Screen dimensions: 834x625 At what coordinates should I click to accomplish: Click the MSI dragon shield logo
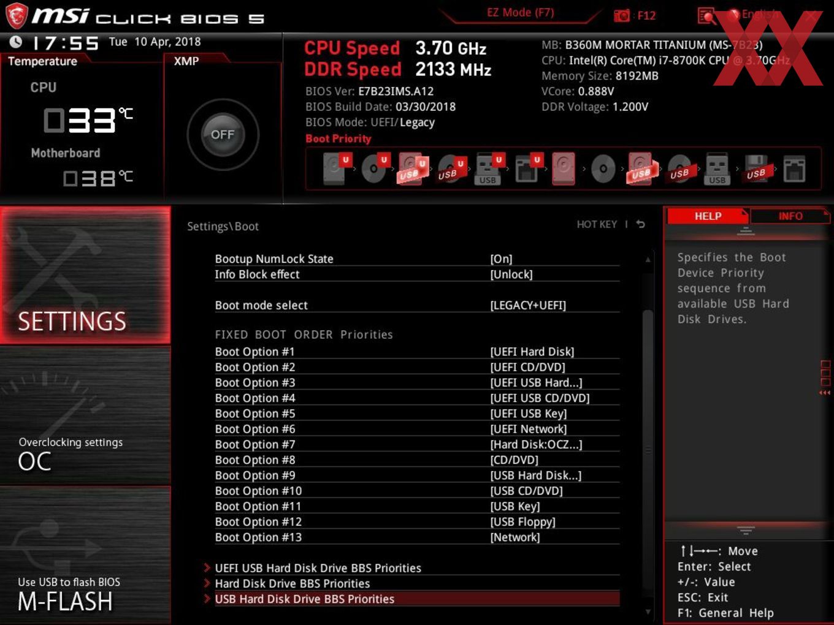(x=17, y=16)
